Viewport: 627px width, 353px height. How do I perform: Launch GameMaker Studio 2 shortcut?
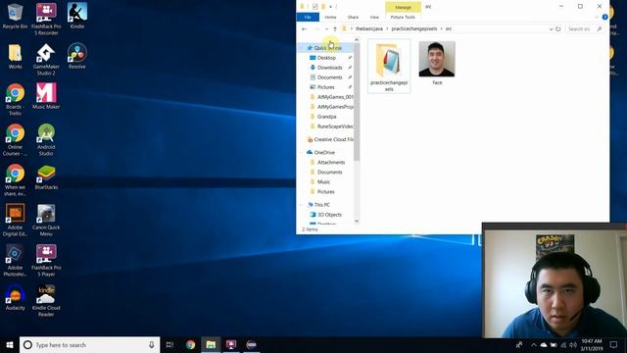pos(46,59)
